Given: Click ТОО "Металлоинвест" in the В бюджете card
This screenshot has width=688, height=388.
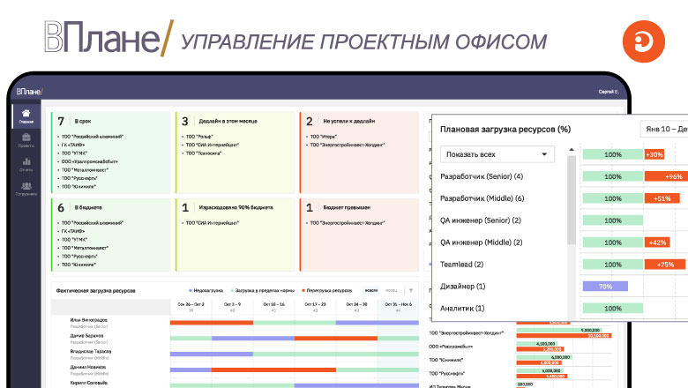Looking at the screenshot, I should pos(85,248).
